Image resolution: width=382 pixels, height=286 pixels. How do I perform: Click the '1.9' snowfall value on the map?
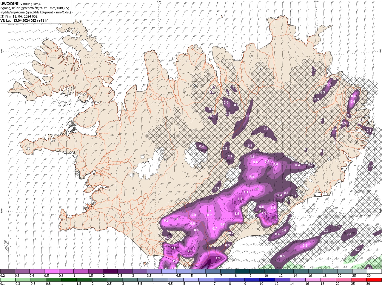pos(218,258)
